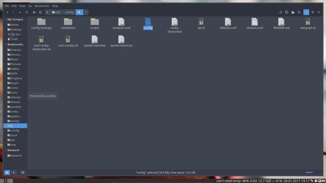Click the date and time in i3 bar
Image resolution: width=326 pixels, height=183 pixels.
coord(296,181)
